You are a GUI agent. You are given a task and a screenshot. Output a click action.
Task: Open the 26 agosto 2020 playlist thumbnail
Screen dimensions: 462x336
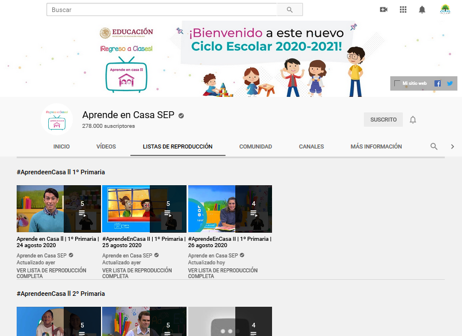230,209
